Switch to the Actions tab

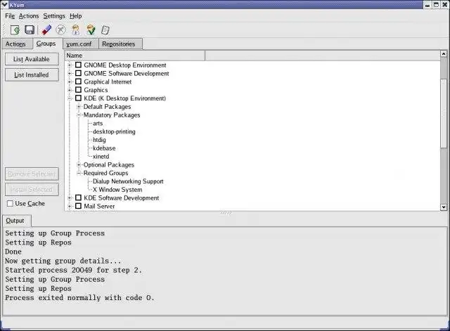(15, 44)
